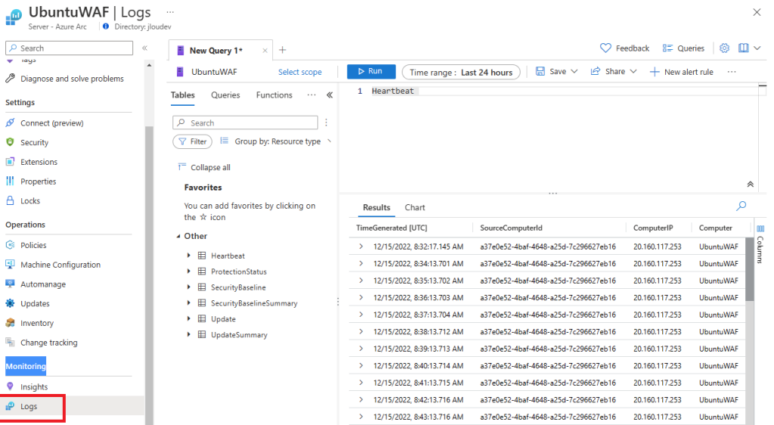The height and width of the screenshot is (425, 774).
Task: Open Time range Last 24 hours selector
Action: coord(461,72)
